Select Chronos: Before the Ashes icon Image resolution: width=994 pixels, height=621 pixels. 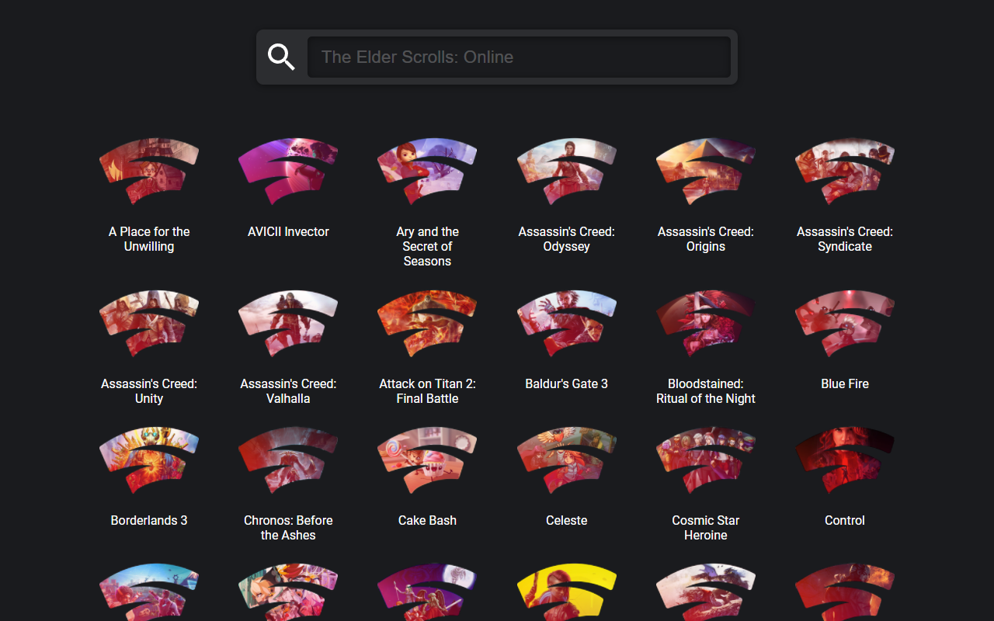tap(288, 460)
